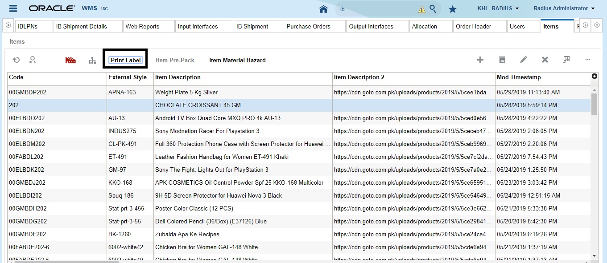Add a new item record
The image size is (607, 263).
pyautogui.click(x=480, y=59)
